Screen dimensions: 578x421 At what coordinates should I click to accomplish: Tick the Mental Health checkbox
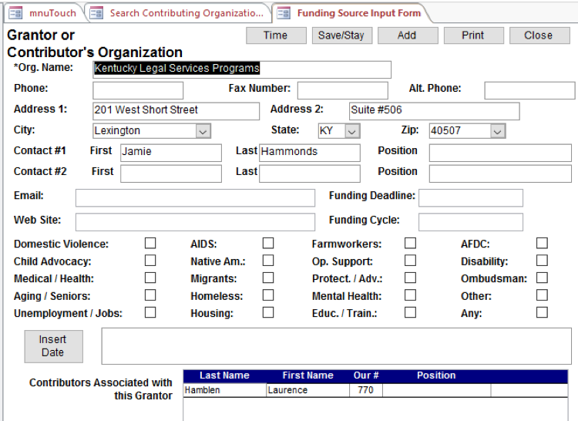coord(411,295)
